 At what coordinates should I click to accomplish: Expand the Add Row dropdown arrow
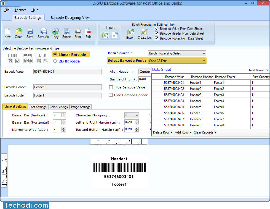[x=191, y=132]
